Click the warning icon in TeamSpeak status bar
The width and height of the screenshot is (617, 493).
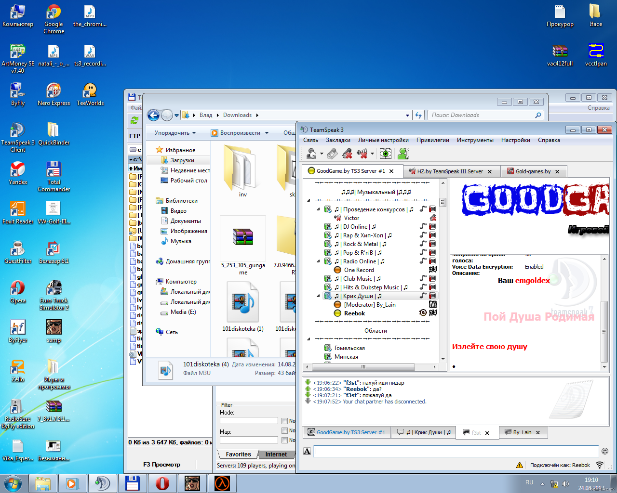click(x=519, y=465)
